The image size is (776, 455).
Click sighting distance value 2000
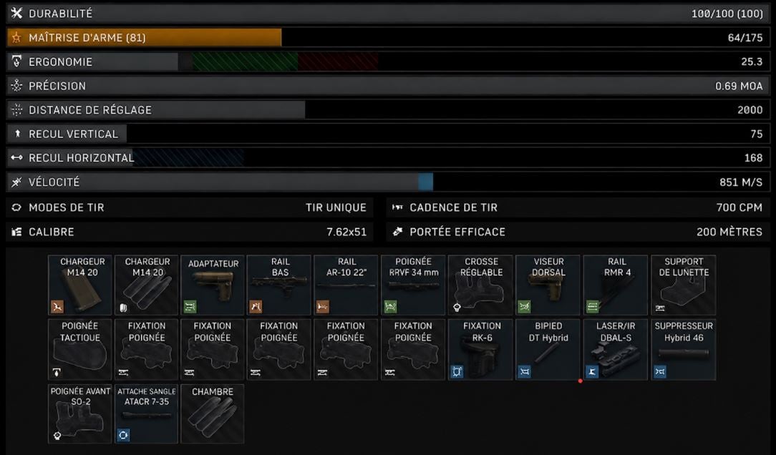click(750, 110)
